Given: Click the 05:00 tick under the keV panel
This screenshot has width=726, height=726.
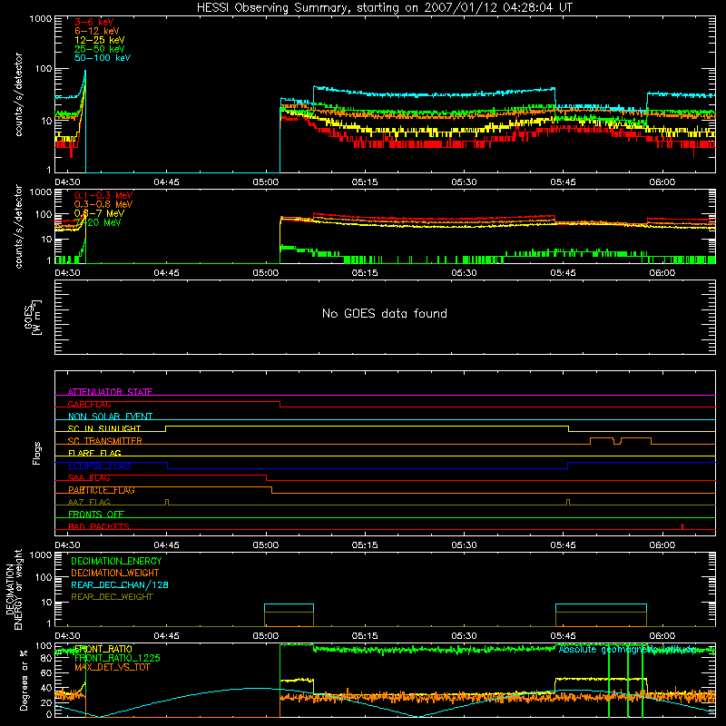Looking at the screenshot, I should click(266, 182).
